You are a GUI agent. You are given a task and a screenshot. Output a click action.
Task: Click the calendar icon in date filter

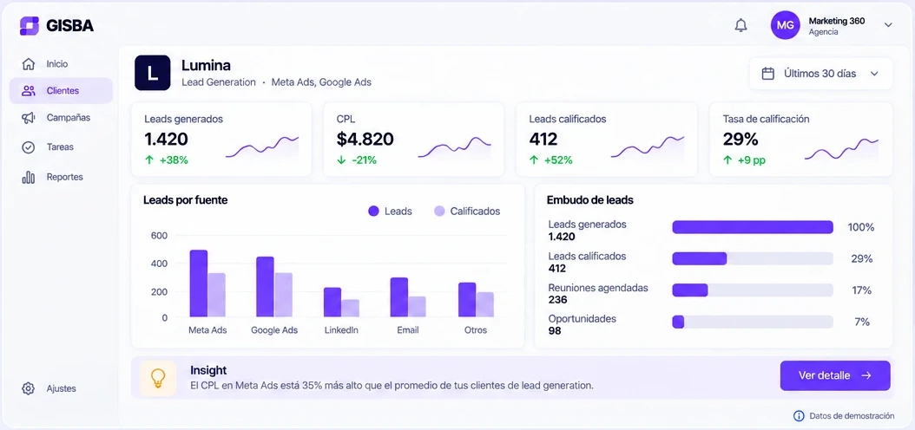[768, 74]
